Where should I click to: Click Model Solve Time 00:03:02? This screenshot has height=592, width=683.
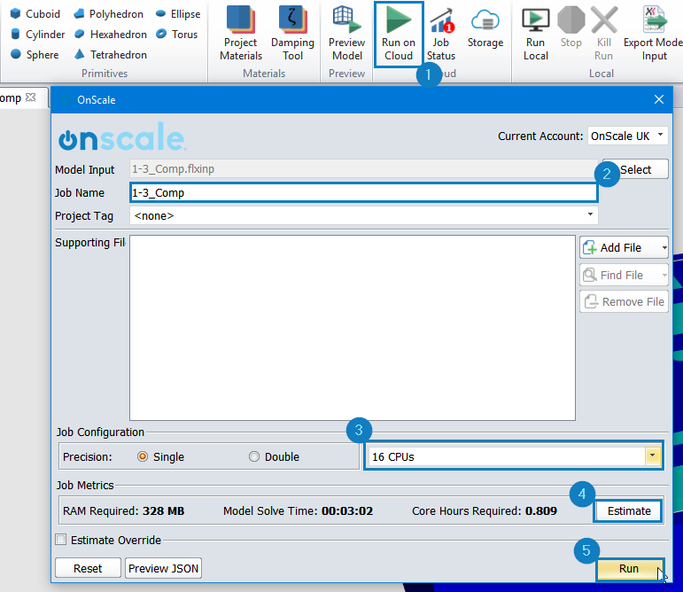(298, 510)
